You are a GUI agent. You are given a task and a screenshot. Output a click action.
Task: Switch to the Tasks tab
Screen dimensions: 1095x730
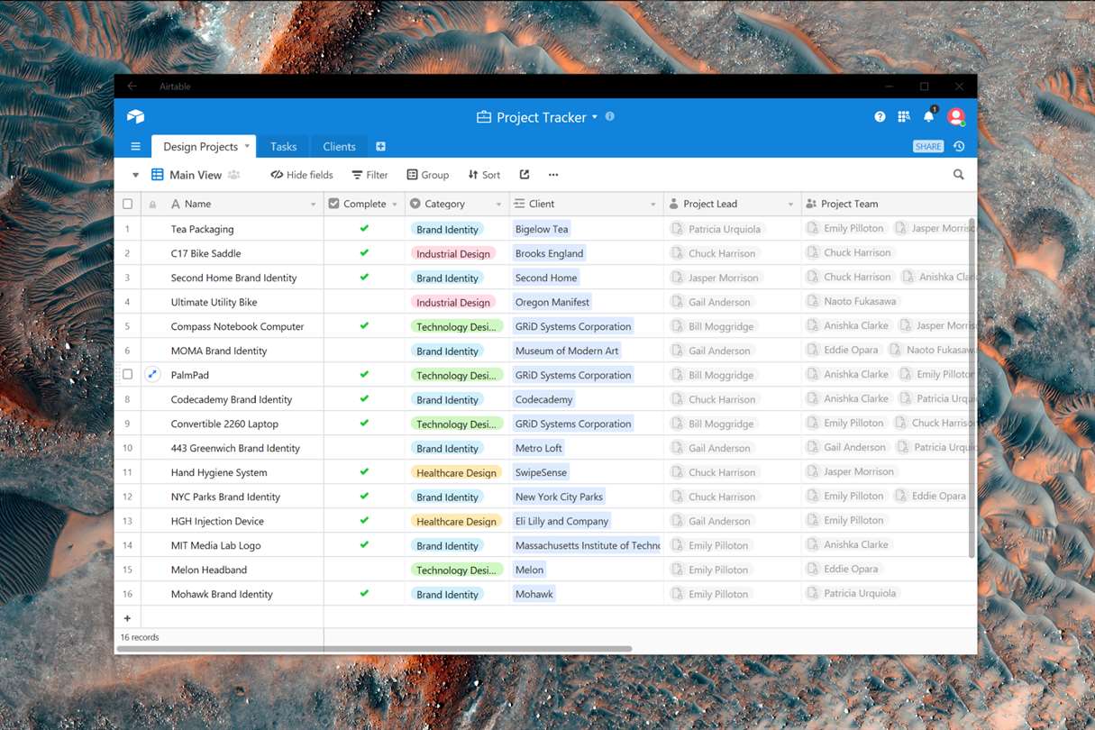click(283, 146)
